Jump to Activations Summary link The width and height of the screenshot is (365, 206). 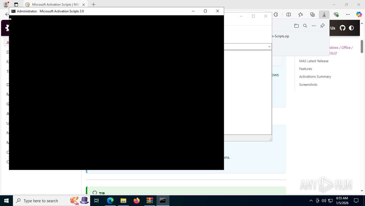click(315, 76)
